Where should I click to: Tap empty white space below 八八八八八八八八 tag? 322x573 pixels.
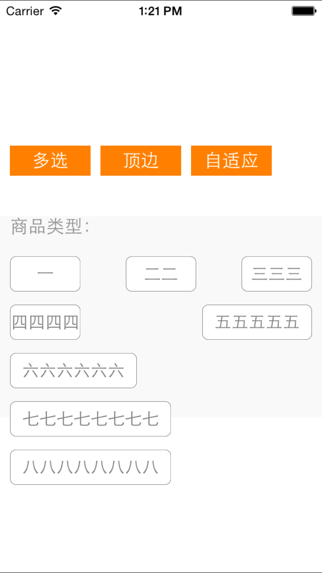coord(161,528)
